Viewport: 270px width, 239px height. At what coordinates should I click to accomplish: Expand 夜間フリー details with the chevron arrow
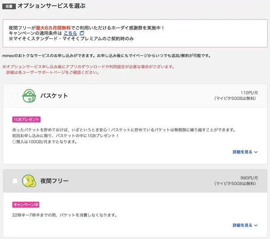[x=256, y=225]
